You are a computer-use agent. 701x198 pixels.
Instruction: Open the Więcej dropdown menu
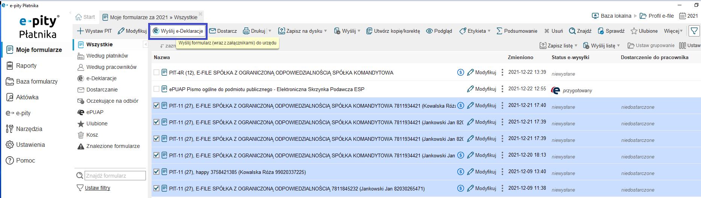click(x=673, y=31)
